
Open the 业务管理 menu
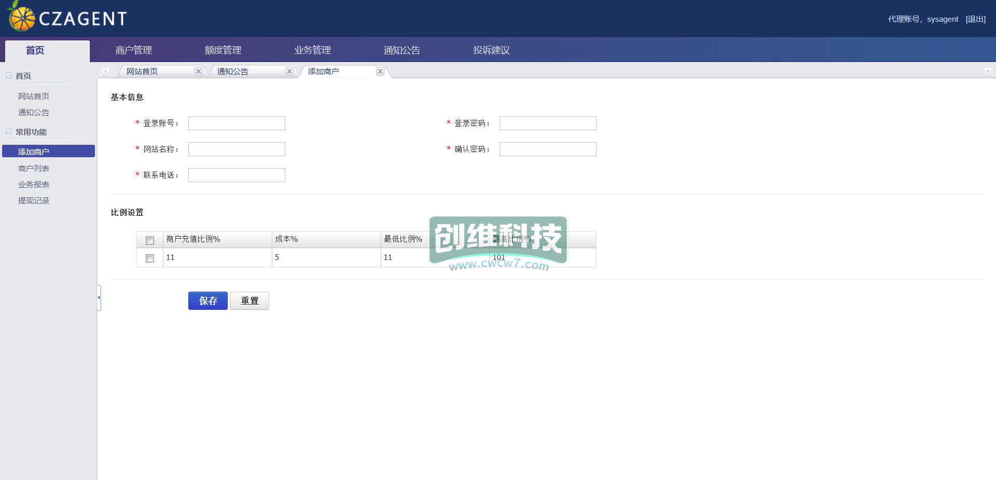(313, 50)
